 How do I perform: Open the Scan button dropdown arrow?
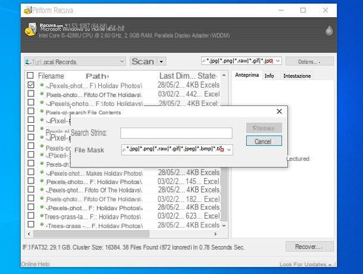(x=161, y=62)
